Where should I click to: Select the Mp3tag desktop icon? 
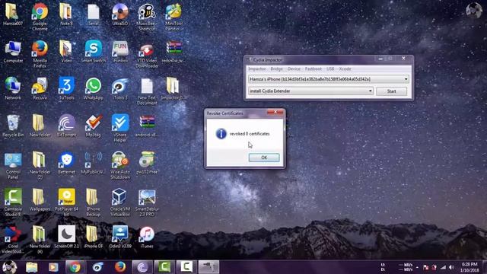pos(93,126)
